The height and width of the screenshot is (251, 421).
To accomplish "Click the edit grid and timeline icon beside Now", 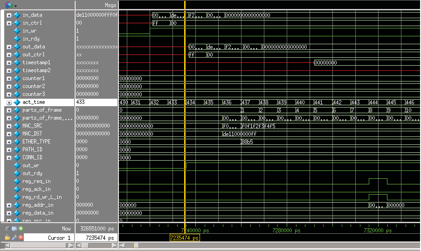I will click(x=14, y=229).
